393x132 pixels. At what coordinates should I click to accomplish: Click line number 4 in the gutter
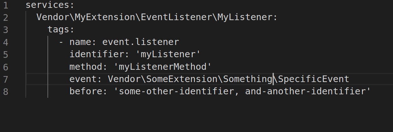[5, 42]
